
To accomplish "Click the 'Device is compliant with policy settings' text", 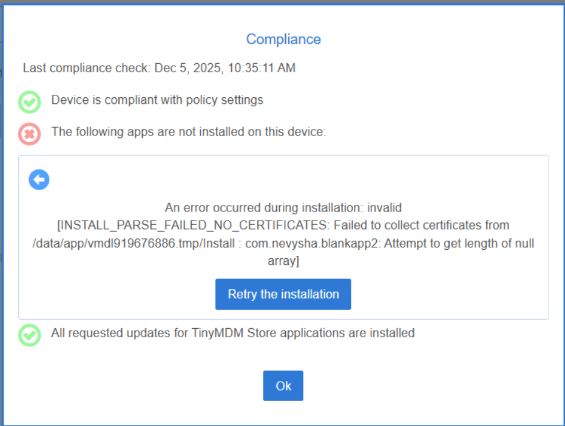I will pos(157,100).
